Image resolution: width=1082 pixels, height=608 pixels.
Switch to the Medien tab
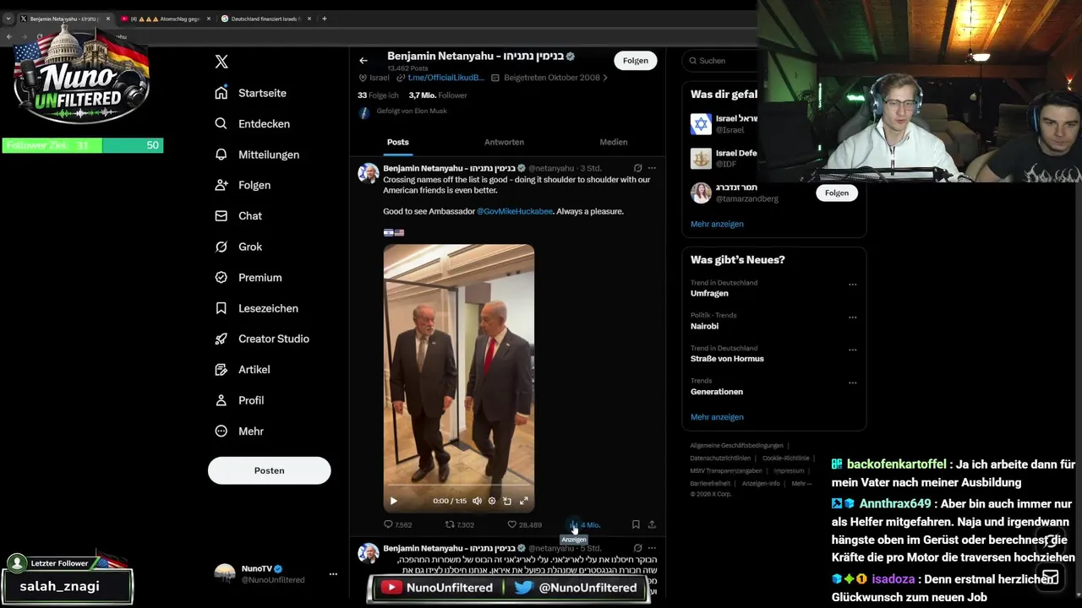point(613,142)
